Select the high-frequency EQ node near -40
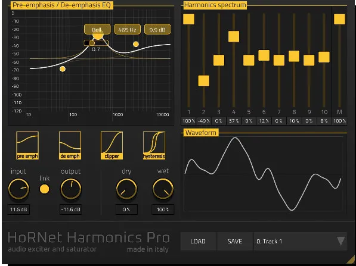 [136, 44]
